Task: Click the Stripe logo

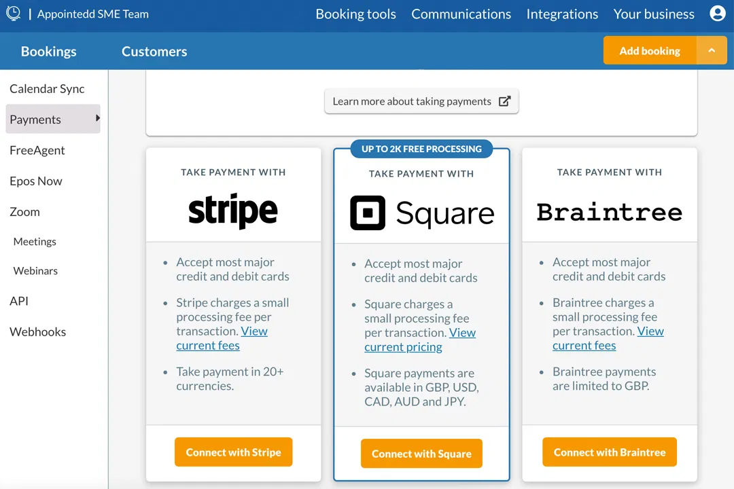Action: tap(233, 211)
